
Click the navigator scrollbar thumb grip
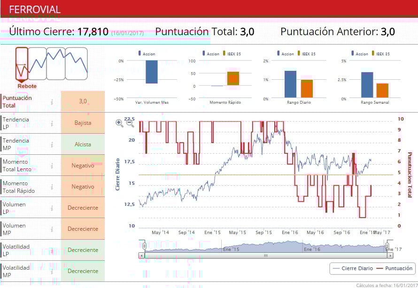[x=265, y=256]
